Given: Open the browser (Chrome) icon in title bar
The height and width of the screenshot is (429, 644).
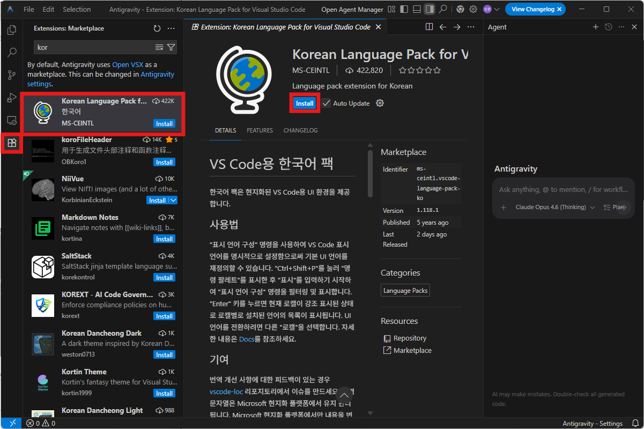Looking at the screenshot, I should pos(461,10).
